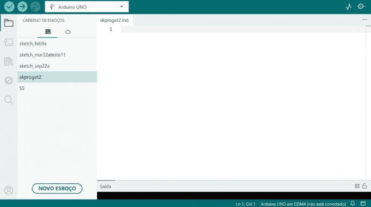Toggle the Sketchbook folder sidebar icon
Screen dimensions: 371x207
coord(9,23)
